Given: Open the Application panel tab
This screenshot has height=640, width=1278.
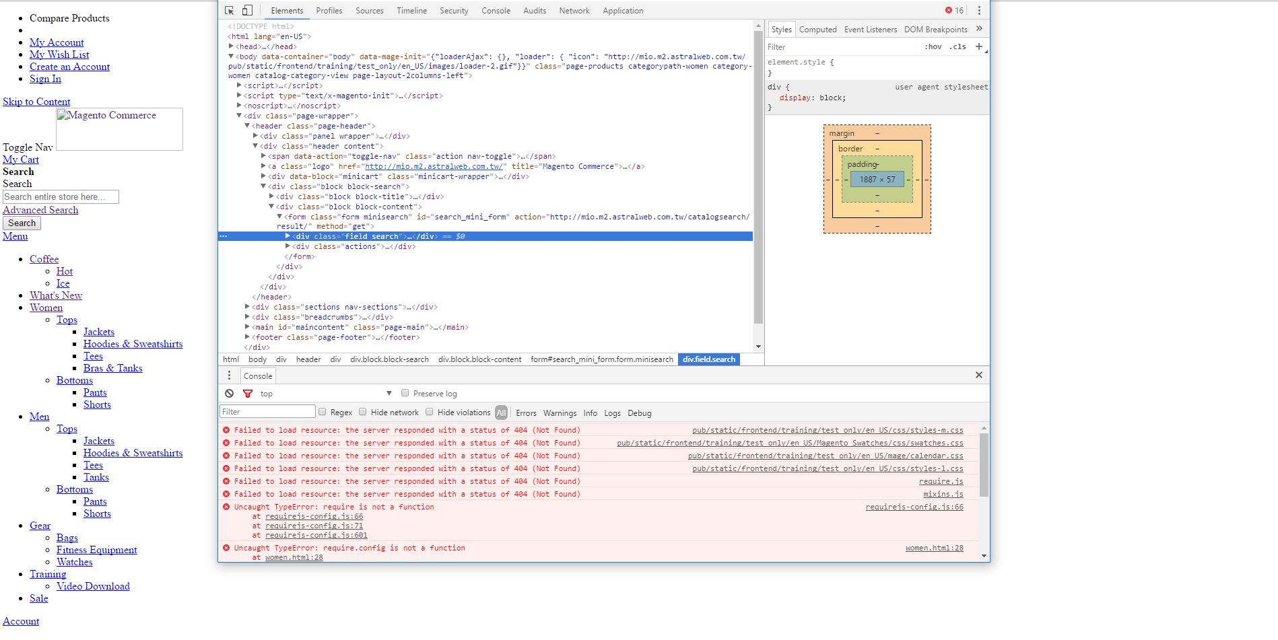Looking at the screenshot, I should click(x=623, y=11).
